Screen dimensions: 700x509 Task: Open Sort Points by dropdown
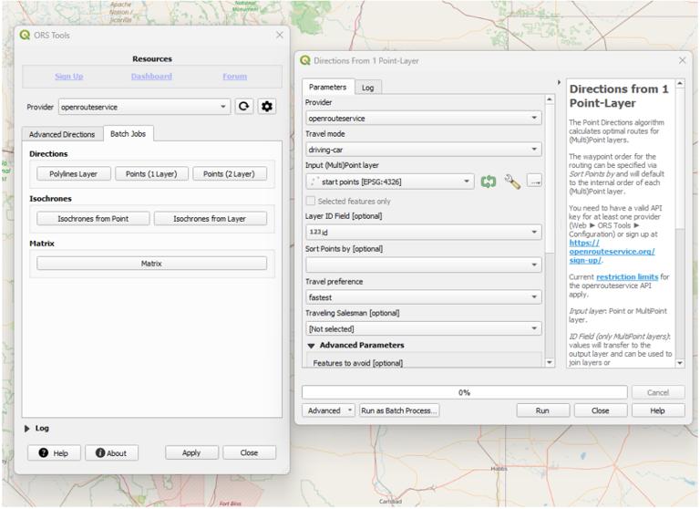click(424, 265)
